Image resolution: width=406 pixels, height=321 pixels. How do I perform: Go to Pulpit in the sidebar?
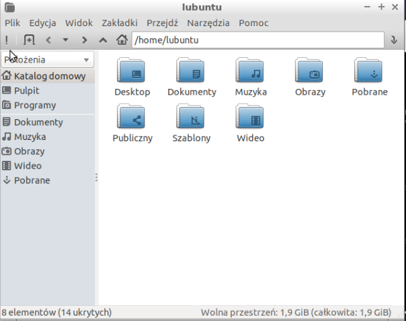pos(26,91)
